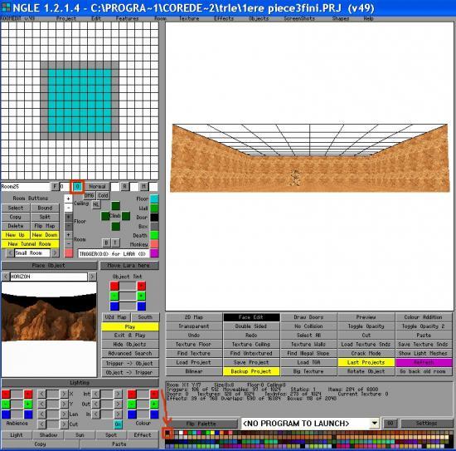Image resolution: width=456 pixels, height=451 pixels.
Task: Toggle Face Edit mode
Action: 251,317
